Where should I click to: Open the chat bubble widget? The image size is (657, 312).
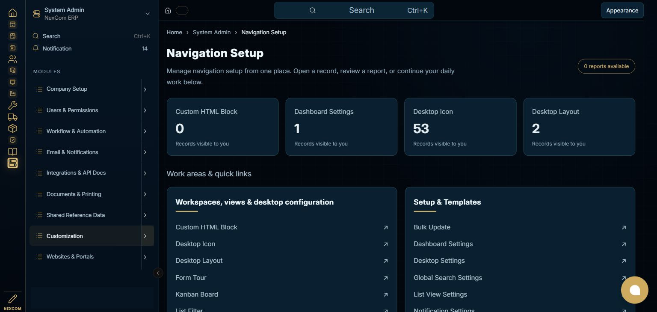click(x=635, y=290)
